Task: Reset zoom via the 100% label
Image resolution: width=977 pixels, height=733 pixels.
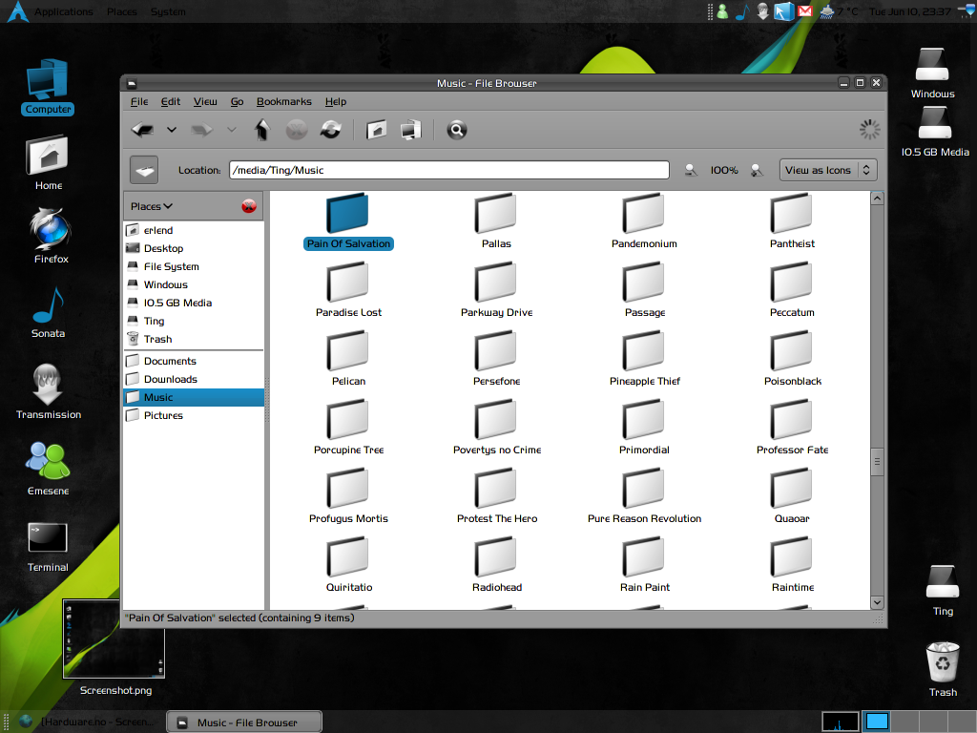Action: 724,170
